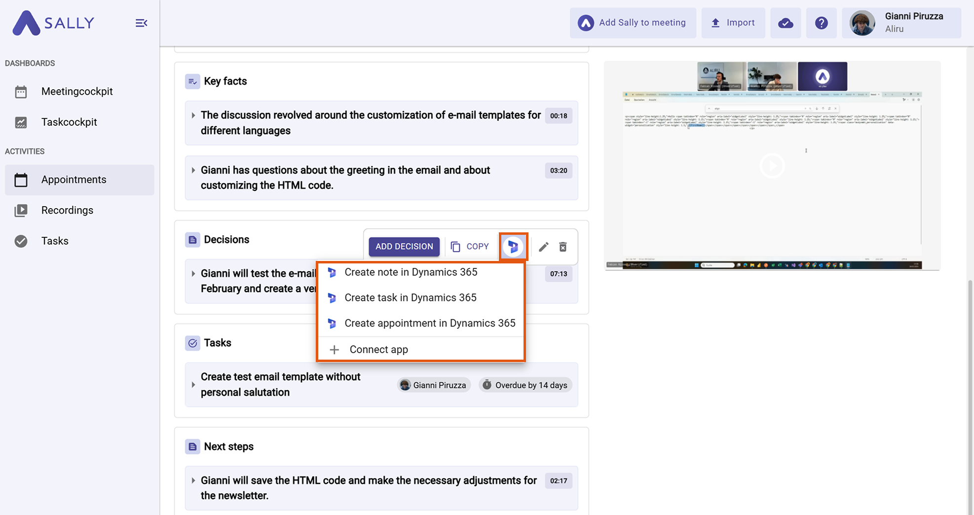This screenshot has width=974, height=515.
Task: Click the Key facts heading
Action: (225, 81)
